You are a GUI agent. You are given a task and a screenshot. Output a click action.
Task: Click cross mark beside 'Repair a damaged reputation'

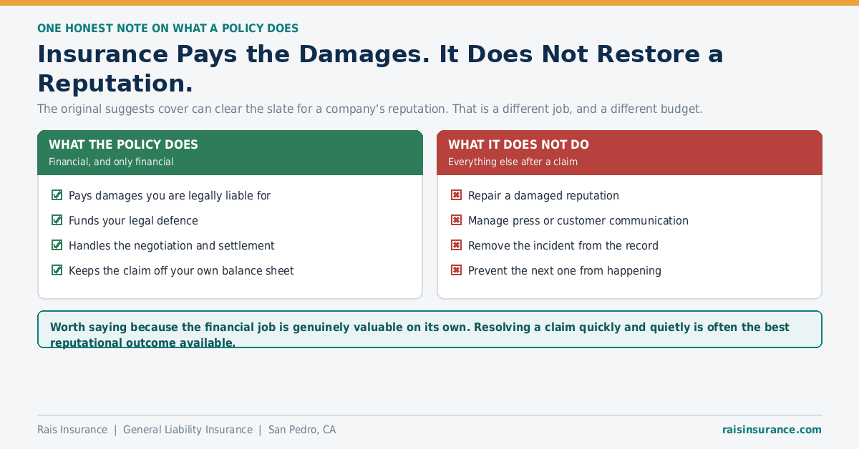pyautogui.click(x=456, y=195)
